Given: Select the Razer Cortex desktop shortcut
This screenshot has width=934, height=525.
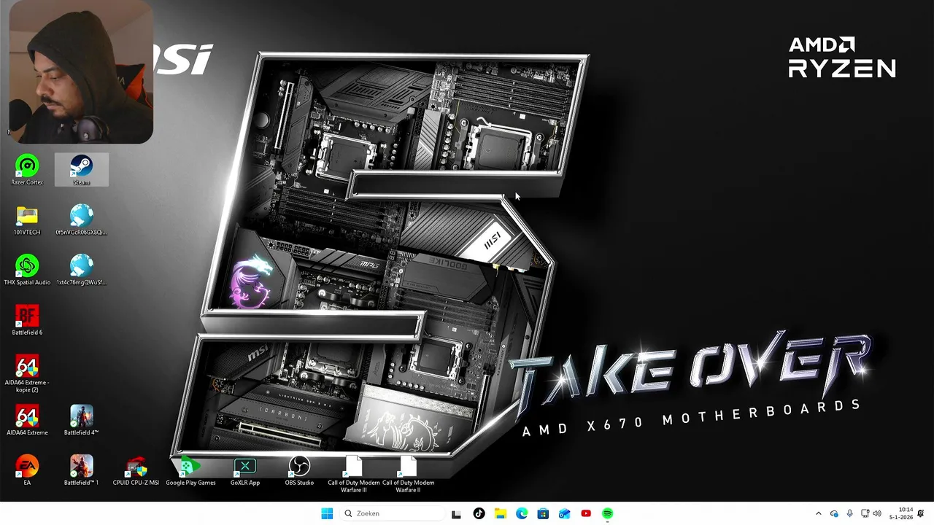Looking at the screenshot, I should (x=27, y=171).
